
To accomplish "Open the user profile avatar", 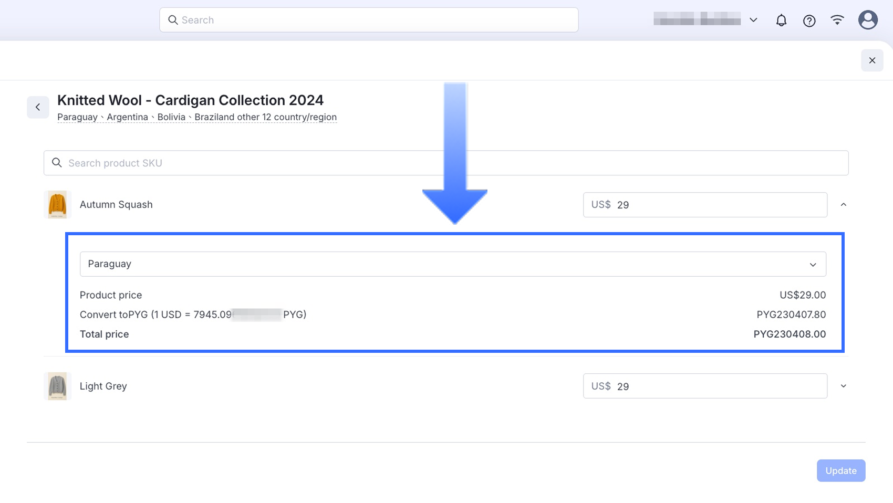I will pos(867,20).
